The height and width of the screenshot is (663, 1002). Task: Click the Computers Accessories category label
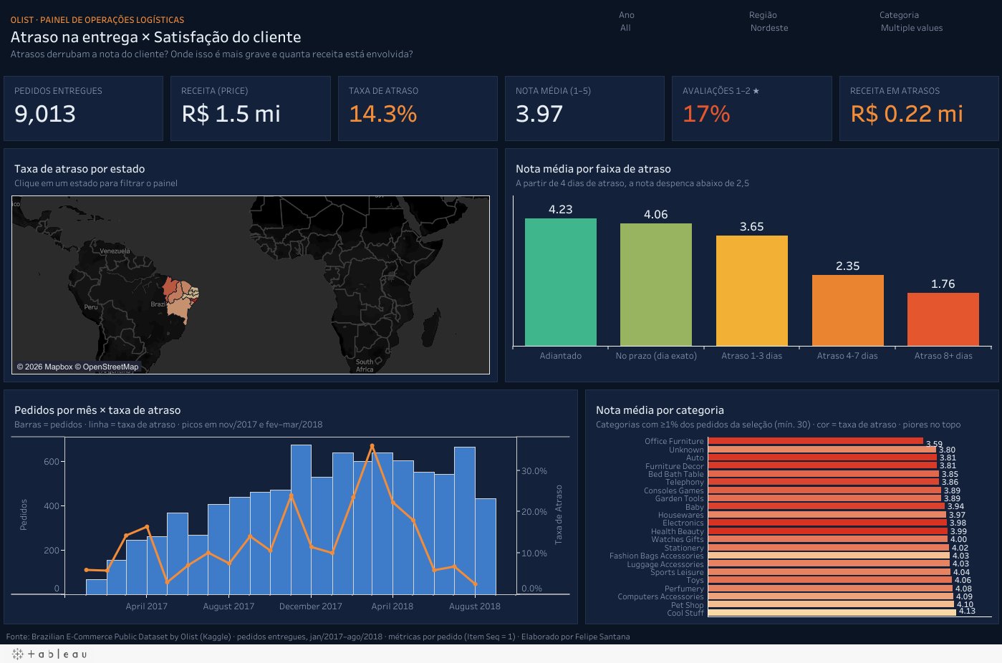[x=661, y=596]
